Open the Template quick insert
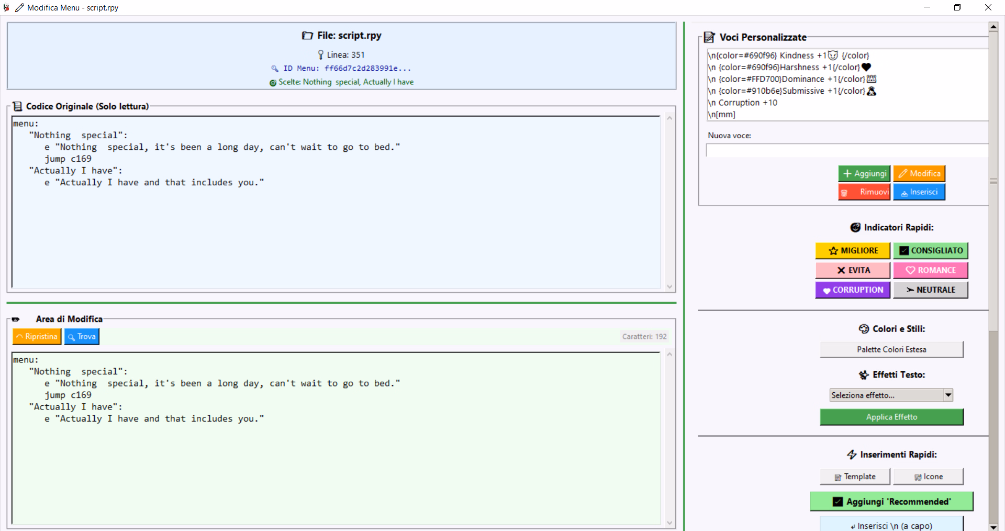Image resolution: width=1005 pixels, height=531 pixels. tap(855, 477)
